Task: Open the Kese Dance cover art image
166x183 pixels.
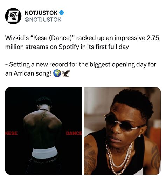Action: 43,131
